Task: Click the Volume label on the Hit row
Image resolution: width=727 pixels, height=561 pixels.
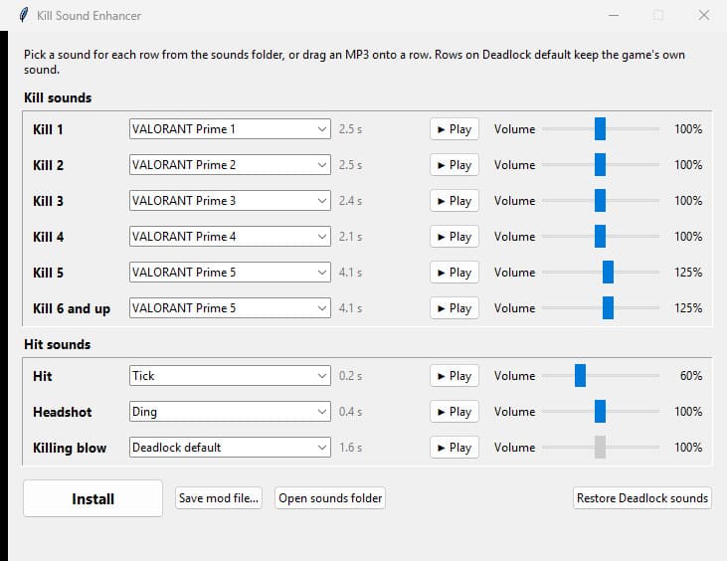Action: tap(514, 376)
